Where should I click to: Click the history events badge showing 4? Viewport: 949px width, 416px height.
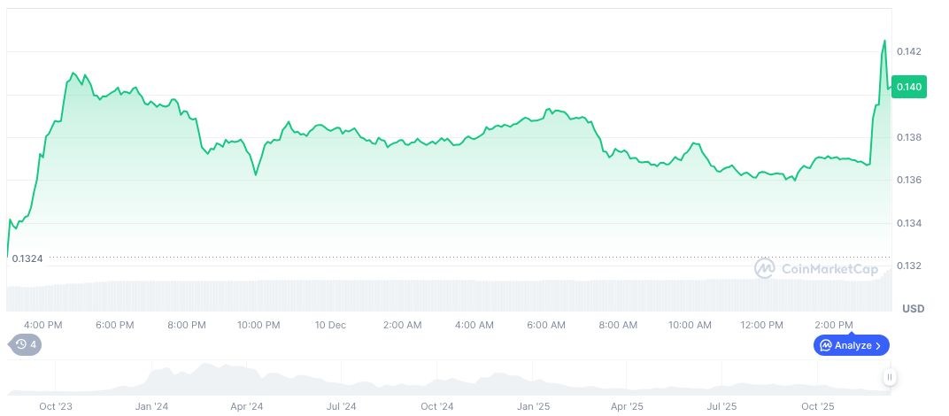point(25,344)
